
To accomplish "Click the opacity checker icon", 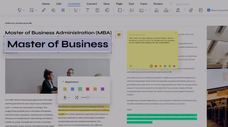I will [76, 97].
